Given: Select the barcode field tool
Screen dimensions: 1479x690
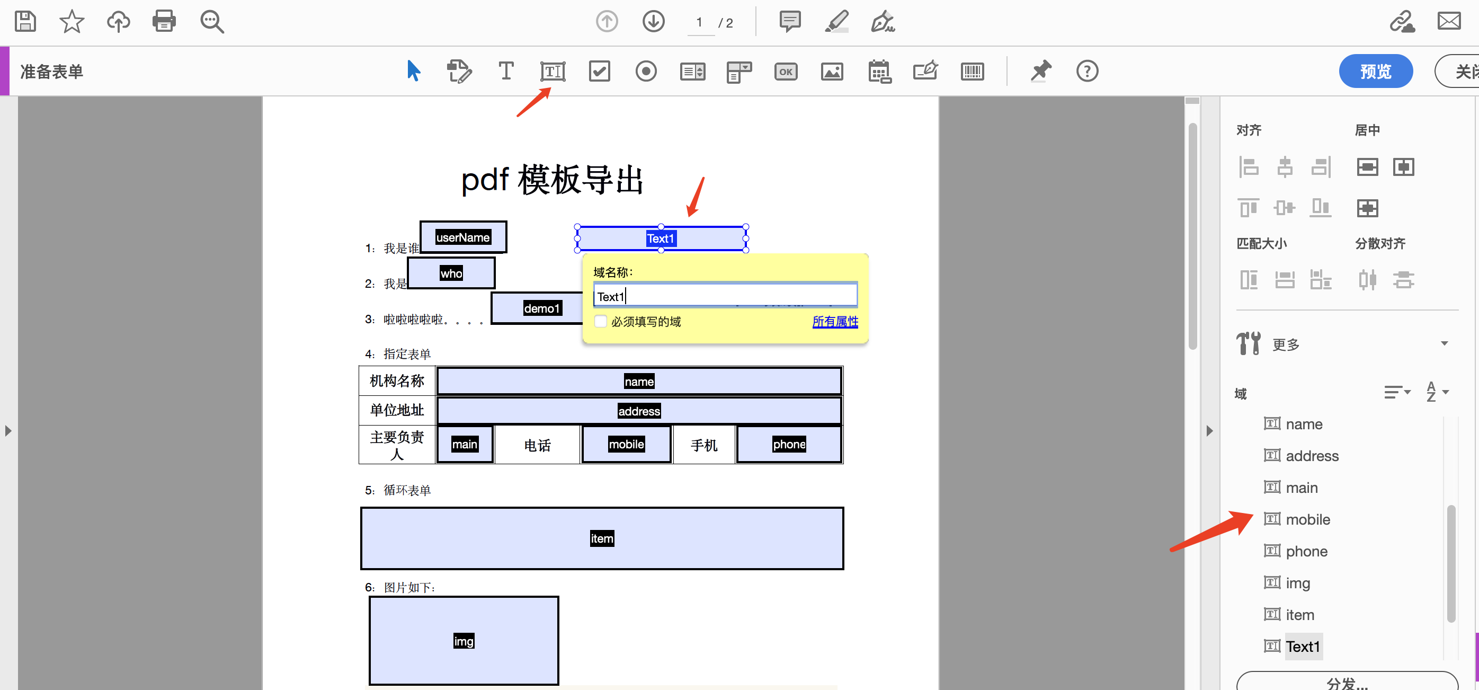Looking at the screenshot, I should pyautogui.click(x=973, y=70).
